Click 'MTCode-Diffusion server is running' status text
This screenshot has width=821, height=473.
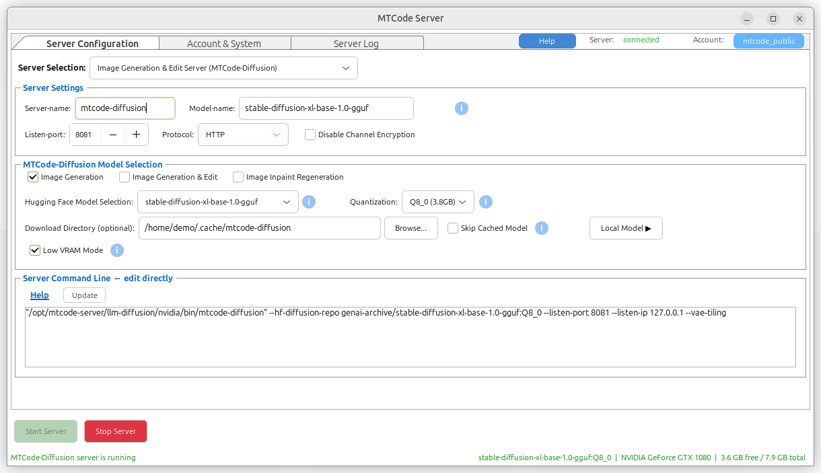pos(73,458)
